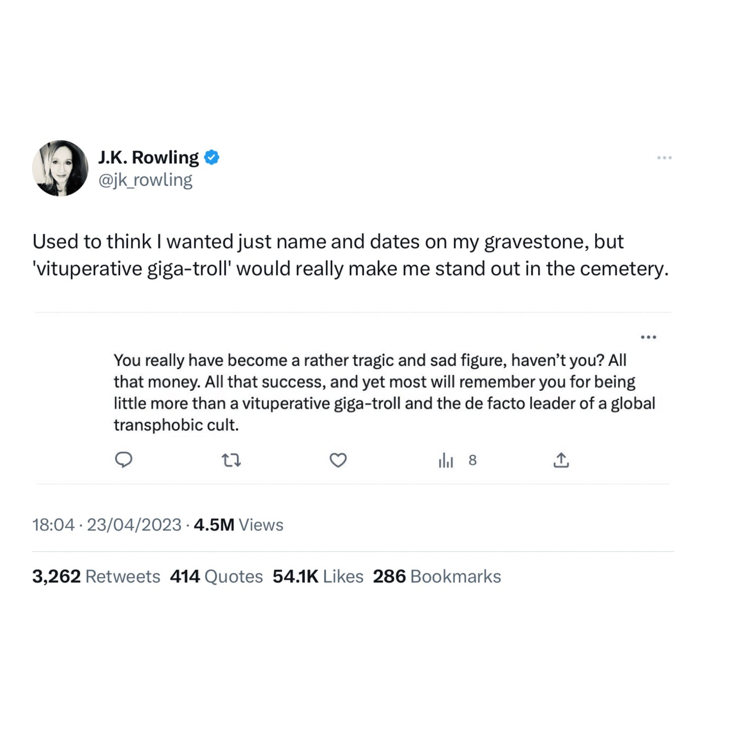This screenshot has width=730, height=730.
Task: Open the J.K. Rowling profile picture
Action: click(61, 168)
